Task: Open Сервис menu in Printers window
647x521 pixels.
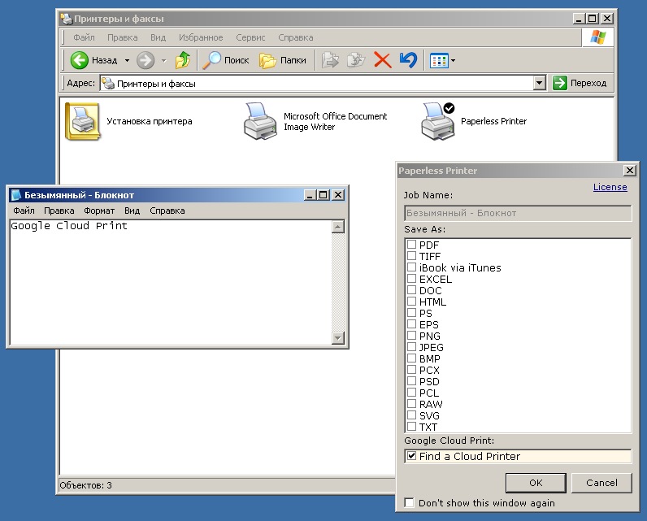Action: click(x=250, y=37)
